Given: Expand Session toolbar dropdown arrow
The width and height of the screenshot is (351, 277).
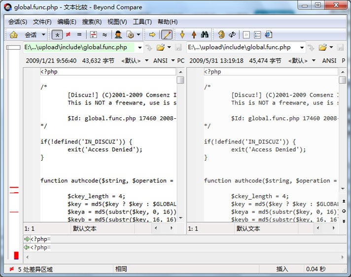Looking at the screenshot, I should (x=43, y=35).
